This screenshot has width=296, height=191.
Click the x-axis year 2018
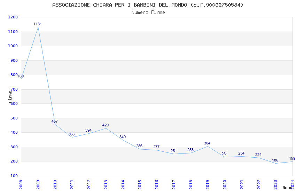[x=191, y=184]
